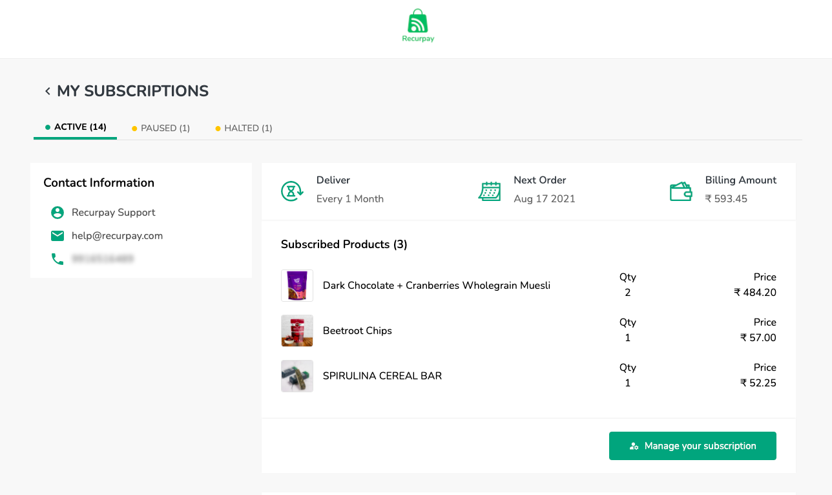Image resolution: width=832 pixels, height=495 pixels.
Task: Click the envelope icon in Contact Information
Action: tap(57, 235)
